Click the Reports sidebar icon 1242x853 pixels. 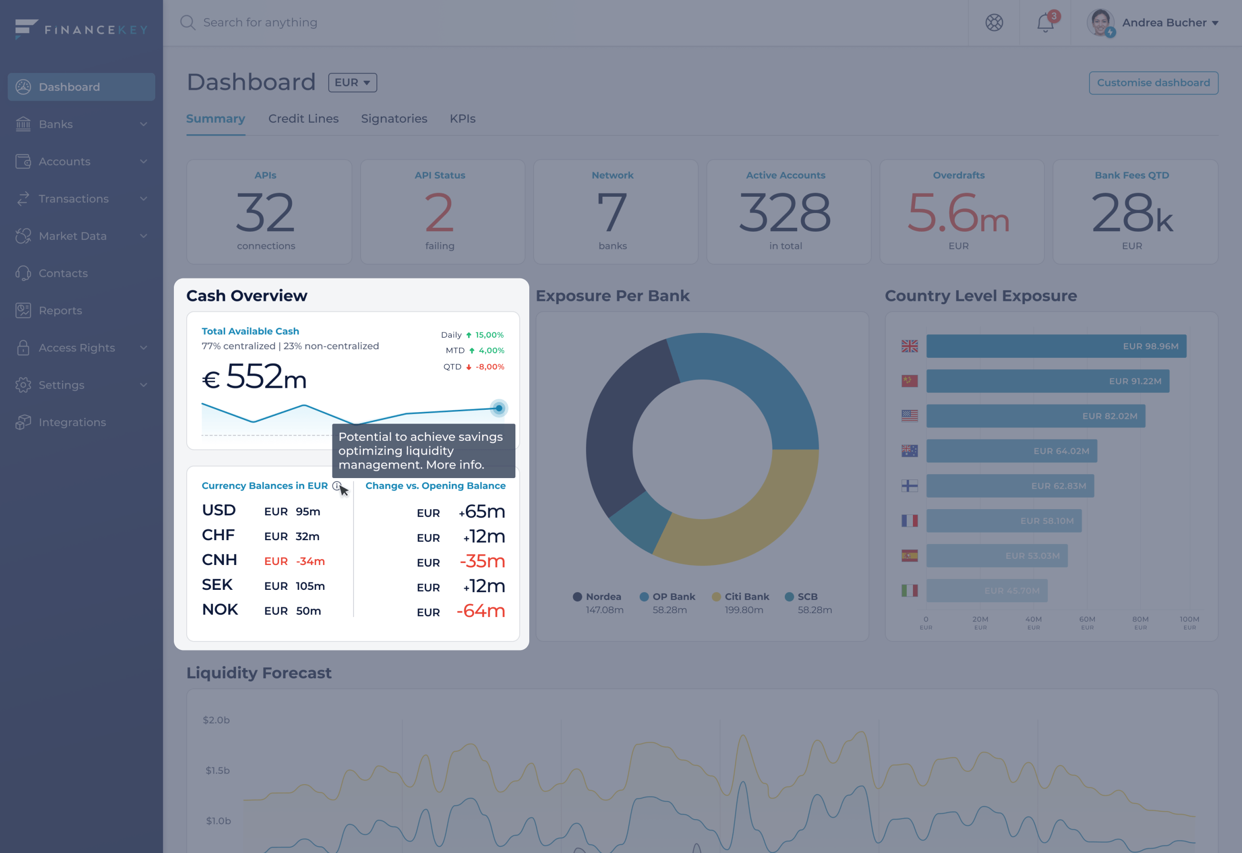coord(23,310)
